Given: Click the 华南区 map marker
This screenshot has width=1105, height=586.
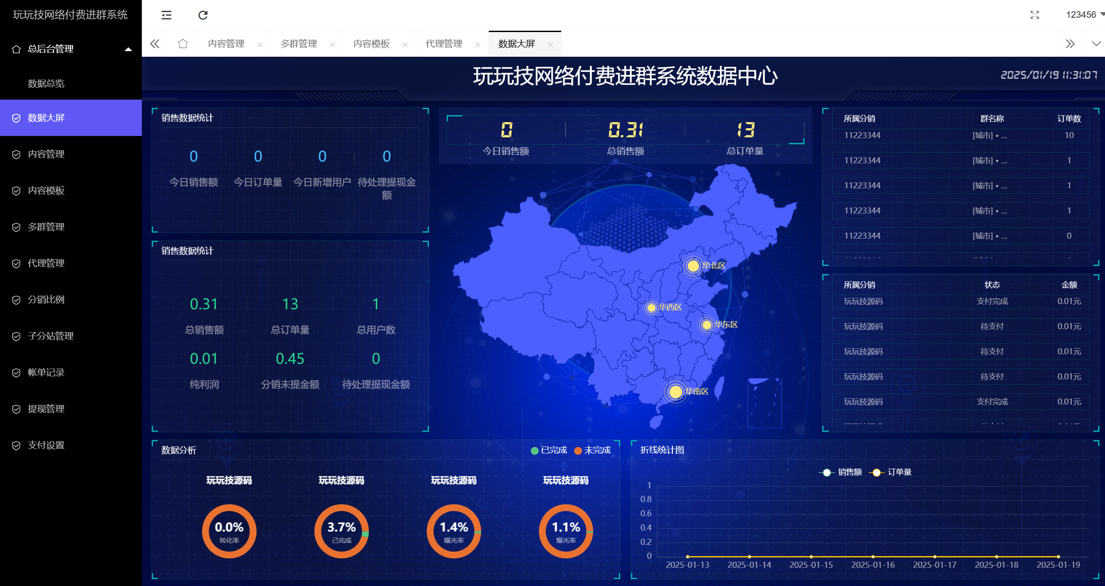Looking at the screenshot, I should pos(675,392).
